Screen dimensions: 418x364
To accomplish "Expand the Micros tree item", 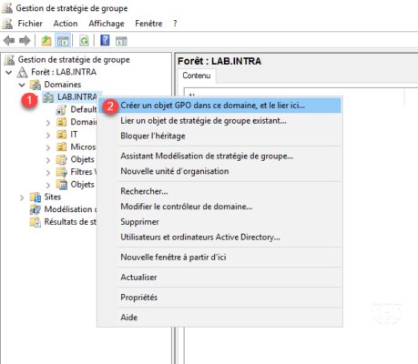I will [48, 147].
